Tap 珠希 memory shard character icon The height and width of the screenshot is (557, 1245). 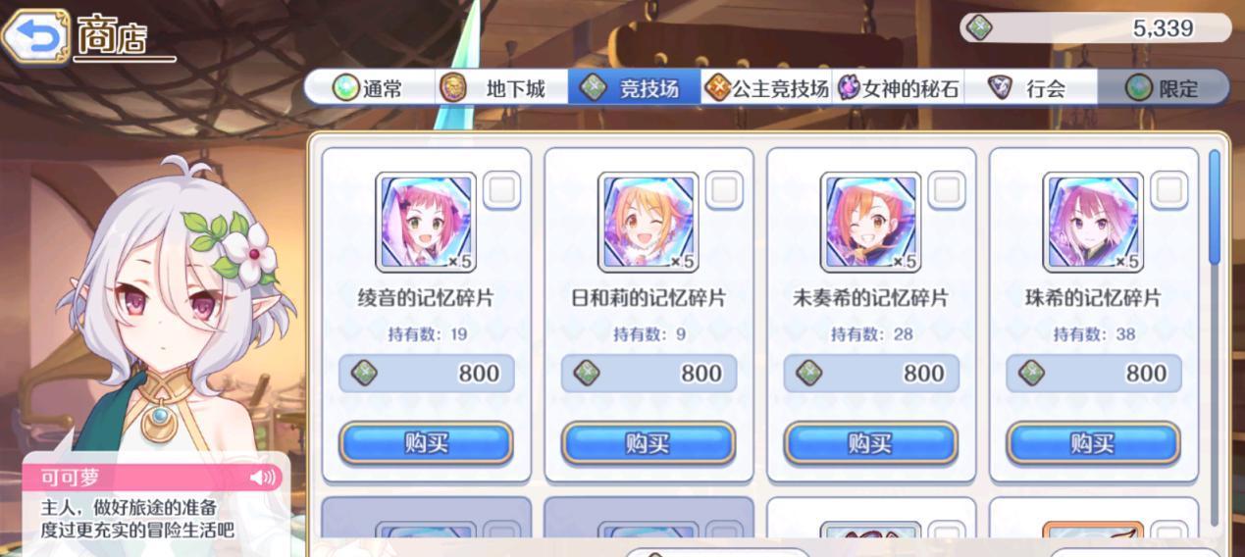coord(1093,223)
